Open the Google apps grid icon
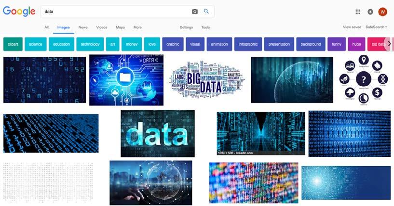Screen dimensions: 394x206 (358, 12)
